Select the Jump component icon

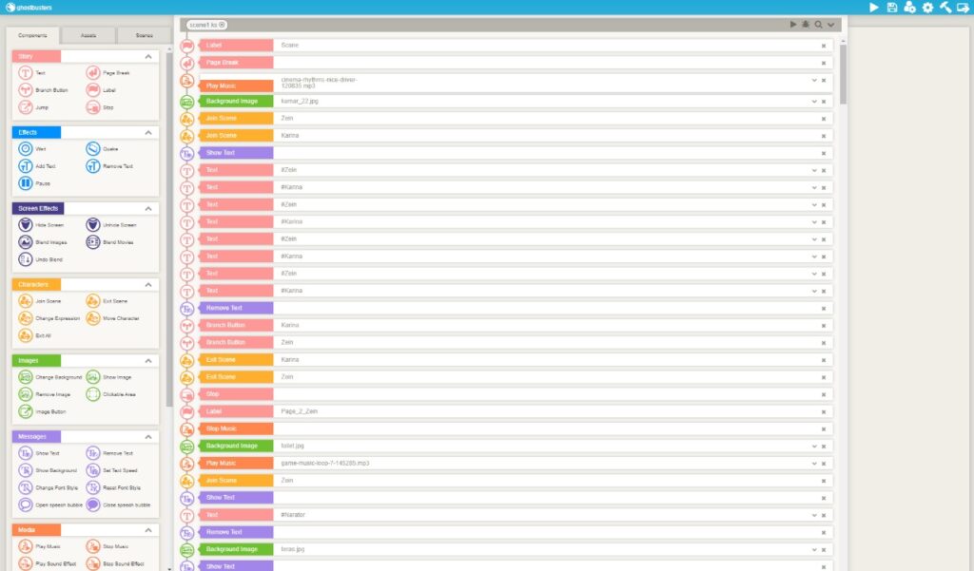pos(26,107)
